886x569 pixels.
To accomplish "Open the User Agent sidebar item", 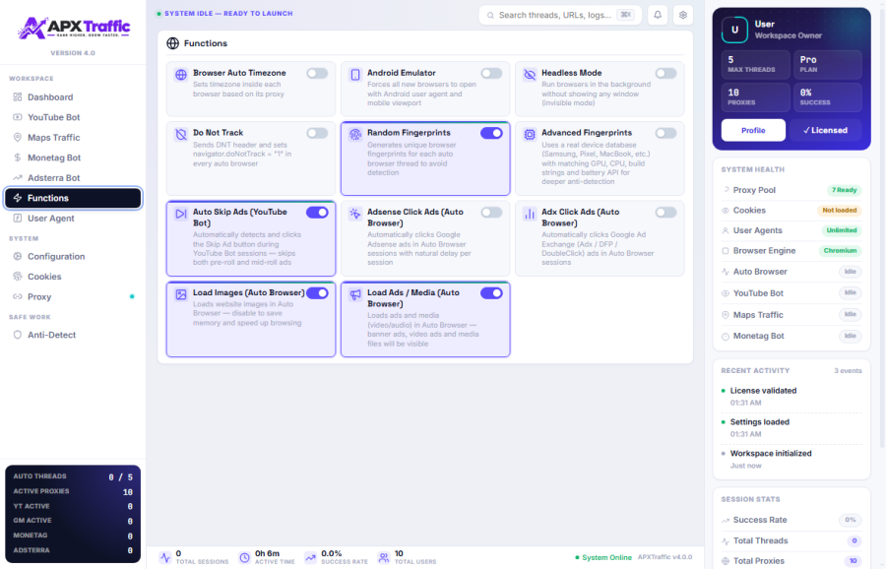I will pos(73,219).
